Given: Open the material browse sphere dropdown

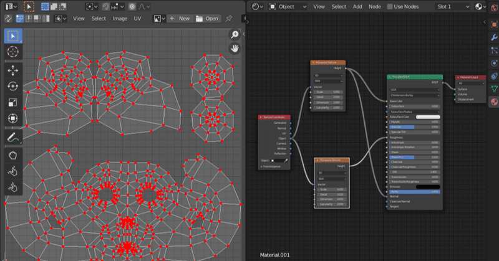Looking at the screenshot, I should point(480,6).
